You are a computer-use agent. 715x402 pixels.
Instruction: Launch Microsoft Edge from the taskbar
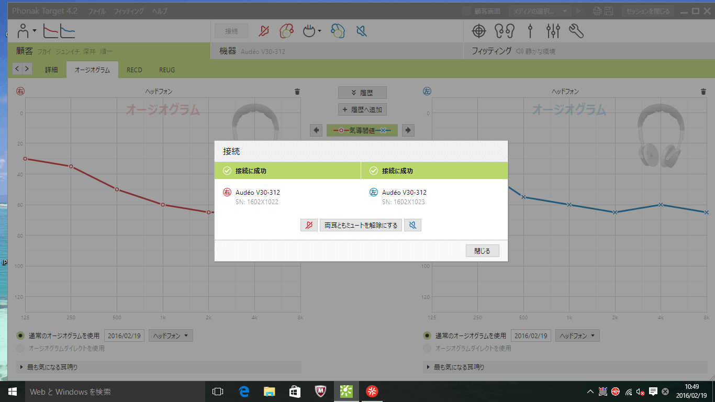point(243,391)
